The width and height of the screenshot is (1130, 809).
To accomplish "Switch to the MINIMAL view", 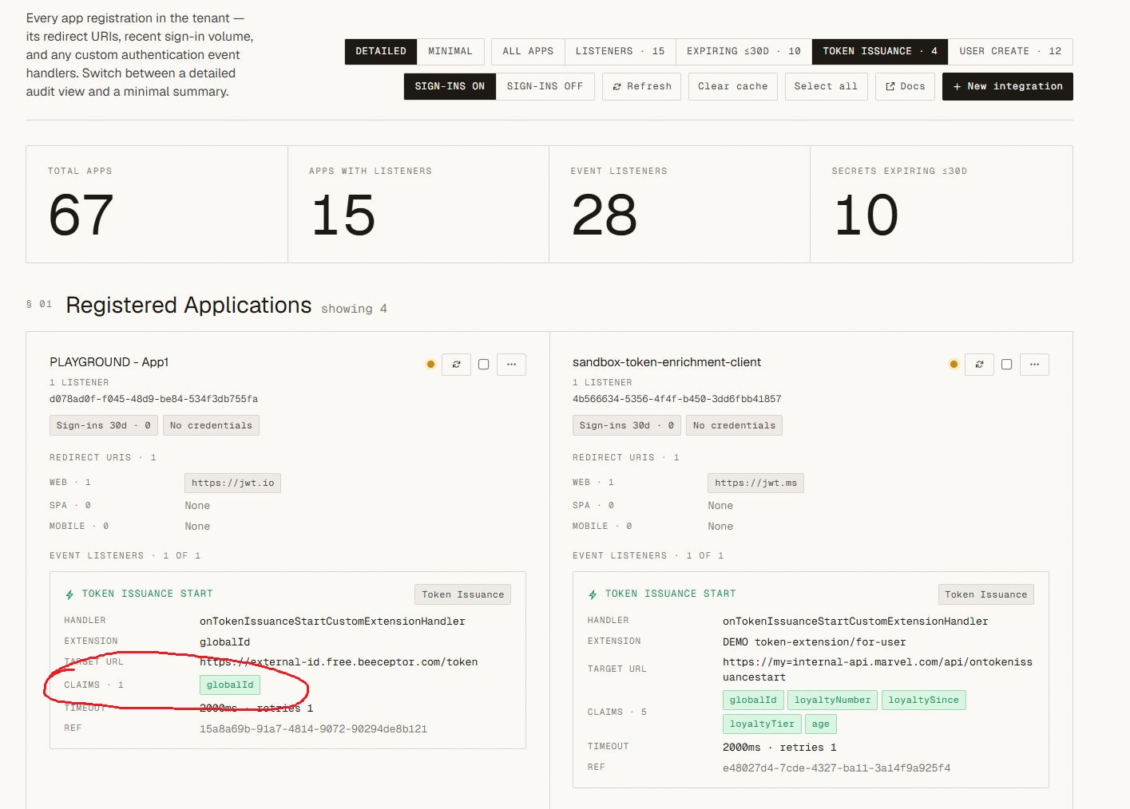I will coord(450,51).
